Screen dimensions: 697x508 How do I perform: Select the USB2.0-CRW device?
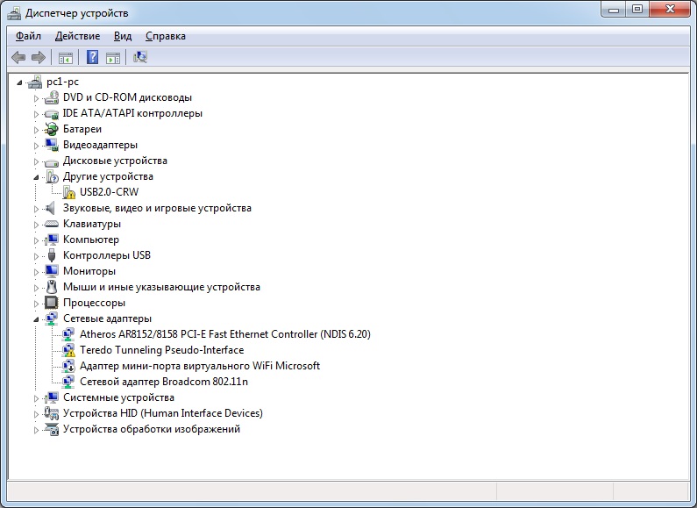point(109,192)
